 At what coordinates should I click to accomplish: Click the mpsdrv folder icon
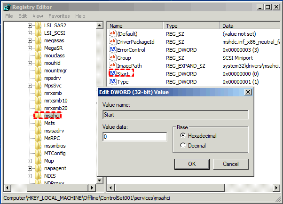[38, 78]
